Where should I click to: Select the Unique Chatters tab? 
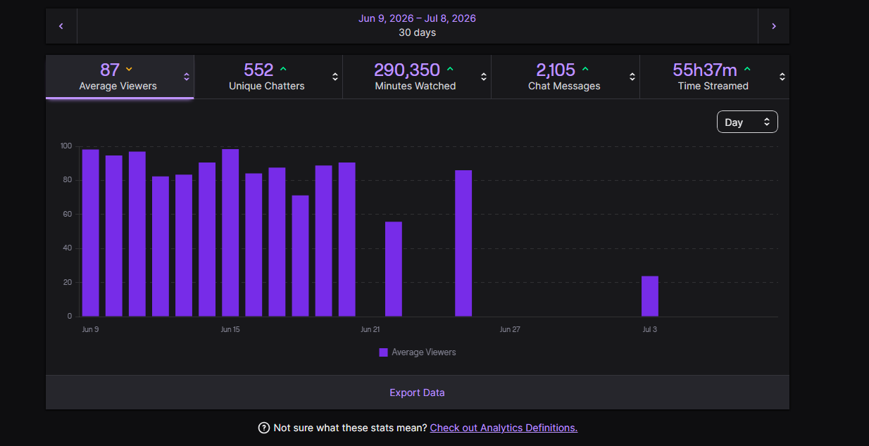point(268,77)
